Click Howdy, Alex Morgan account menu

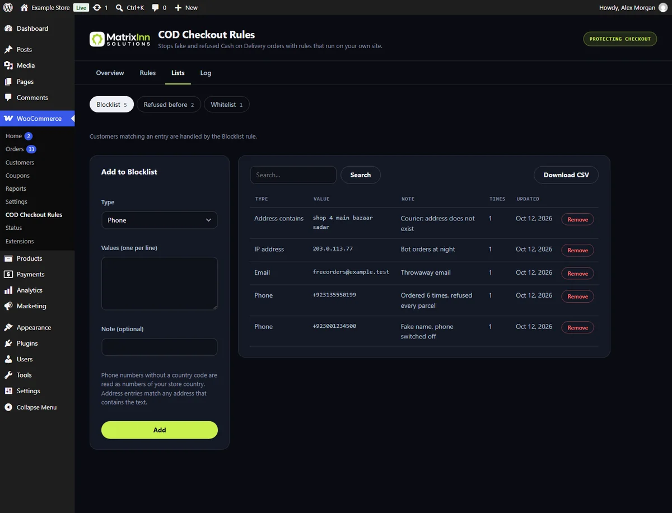[x=633, y=8]
